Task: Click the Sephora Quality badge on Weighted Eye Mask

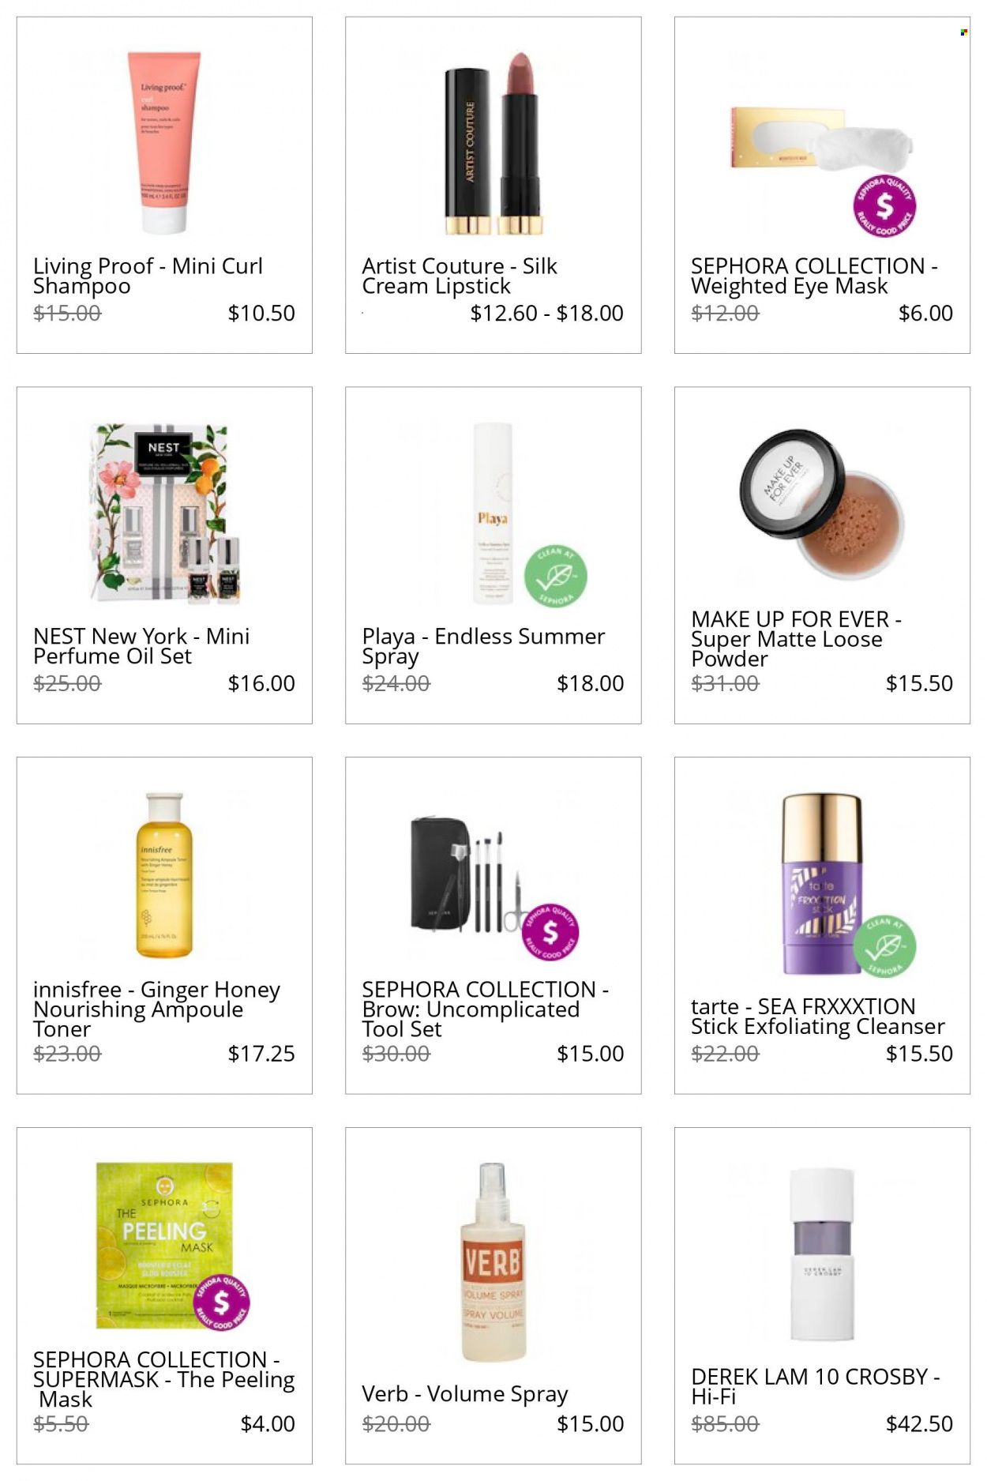Action: coord(884,206)
